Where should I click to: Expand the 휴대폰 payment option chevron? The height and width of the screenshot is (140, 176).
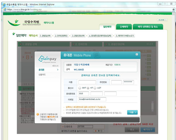coord(58,70)
